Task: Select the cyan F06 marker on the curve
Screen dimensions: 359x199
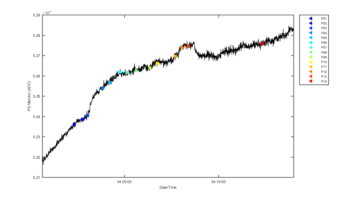Action: point(120,72)
